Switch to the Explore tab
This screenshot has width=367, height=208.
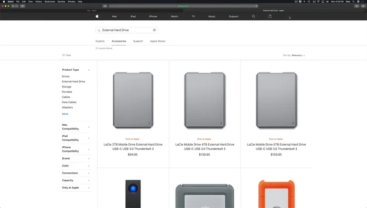coord(100,41)
